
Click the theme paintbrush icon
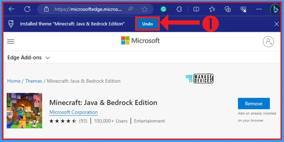pos(11,24)
